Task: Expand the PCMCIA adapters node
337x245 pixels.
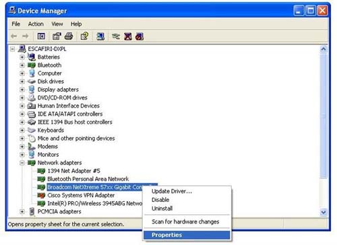Action: coord(22,211)
